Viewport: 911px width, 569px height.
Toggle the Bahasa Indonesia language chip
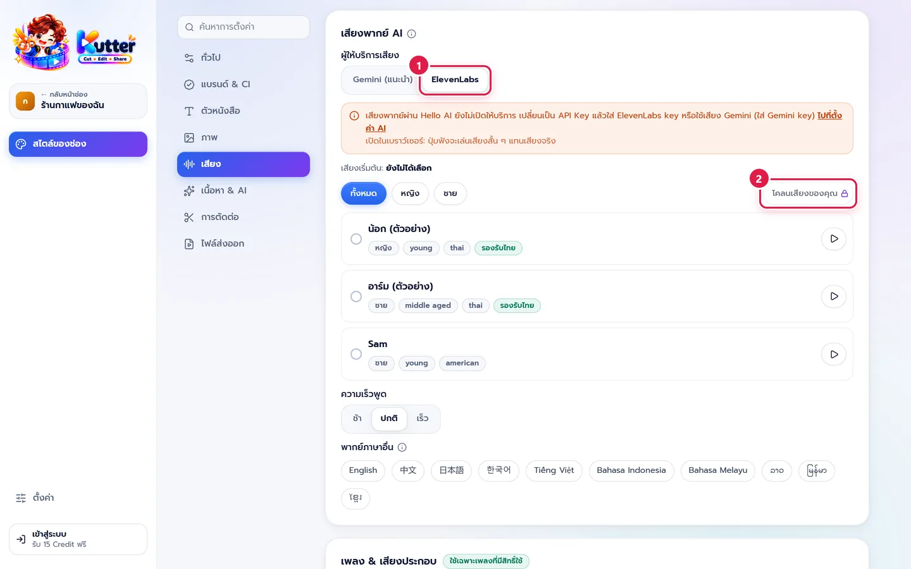(x=631, y=470)
